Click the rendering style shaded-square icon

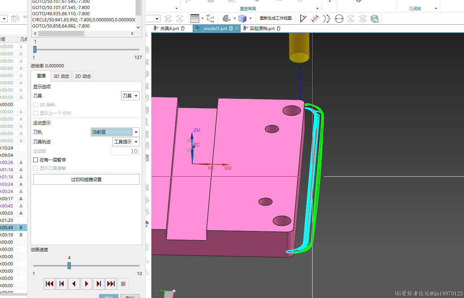coord(195,18)
